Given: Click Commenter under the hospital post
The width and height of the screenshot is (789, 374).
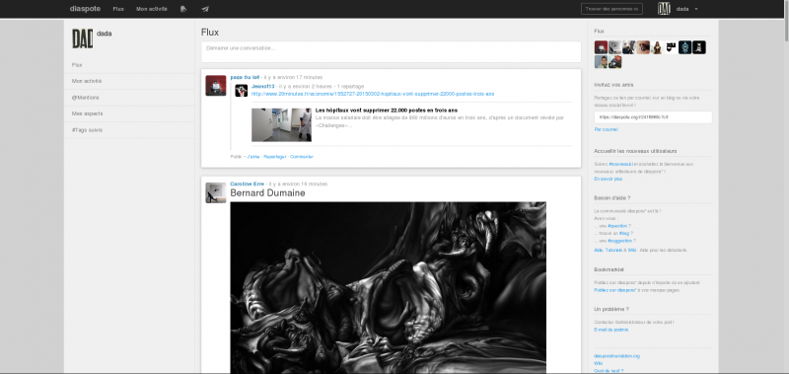Looking at the screenshot, I should (302, 157).
